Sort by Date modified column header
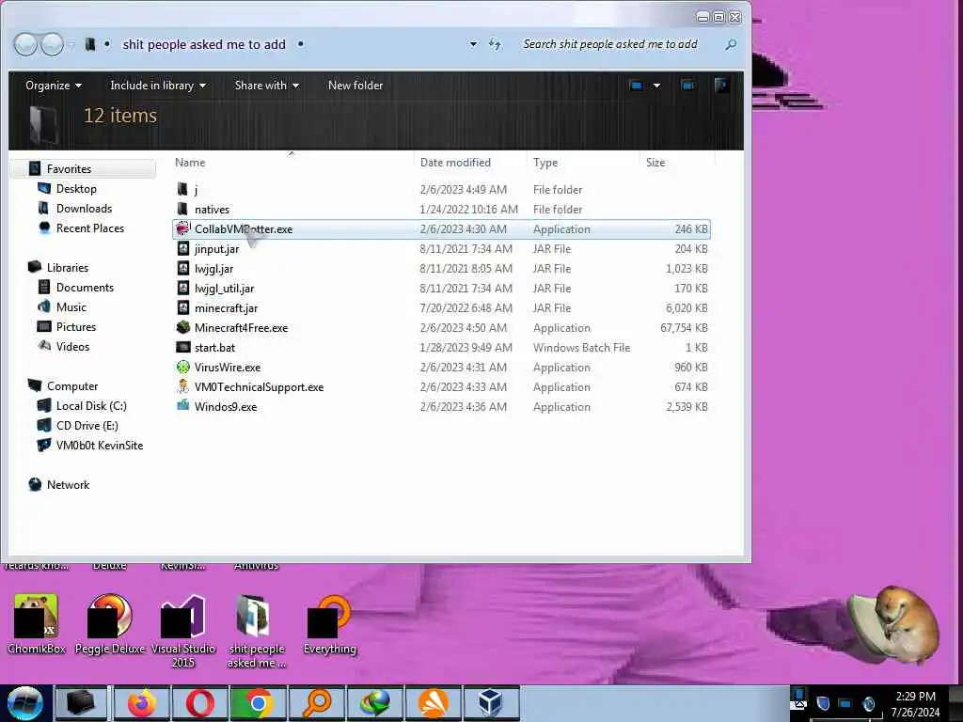Image resolution: width=963 pixels, height=722 pixels. (x=455, y=162)
